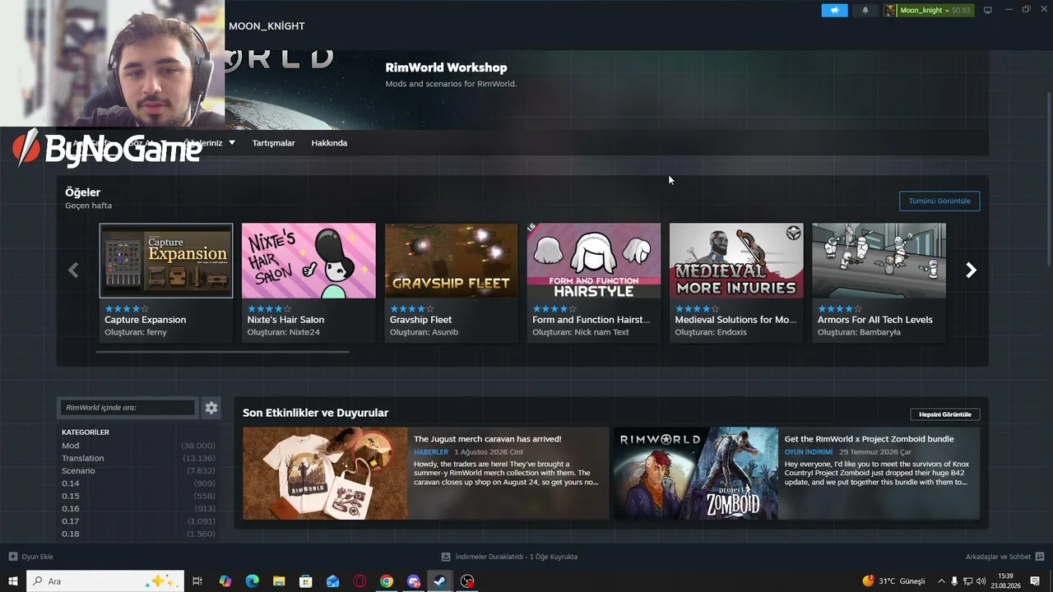Select the Armors For All Tech Levels thumbnail
This screenshot has height=592, width=1053.
879,261
